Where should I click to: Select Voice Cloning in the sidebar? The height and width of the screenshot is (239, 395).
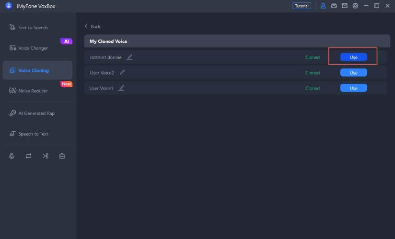point(37,70)
